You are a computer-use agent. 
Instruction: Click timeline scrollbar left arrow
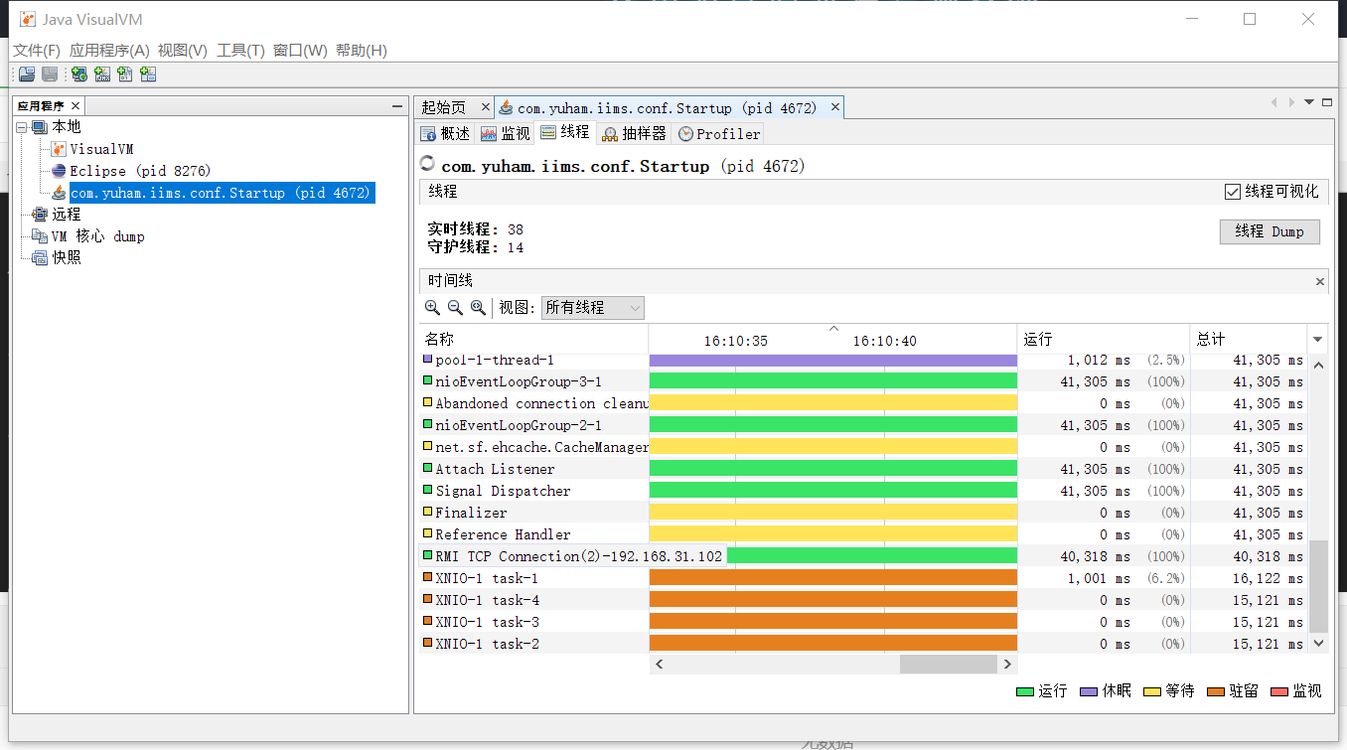click(659, 664)
